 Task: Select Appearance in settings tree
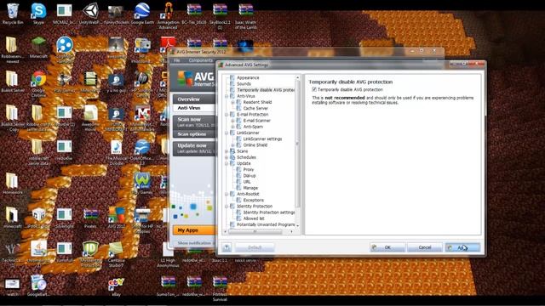coord(248,77)
